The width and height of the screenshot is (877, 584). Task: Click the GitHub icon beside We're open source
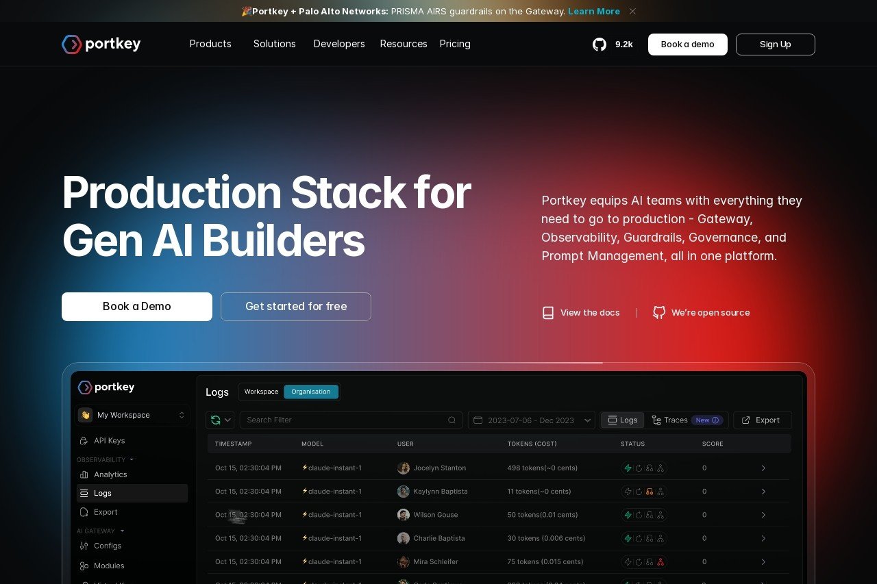click(x=659, y=313)
